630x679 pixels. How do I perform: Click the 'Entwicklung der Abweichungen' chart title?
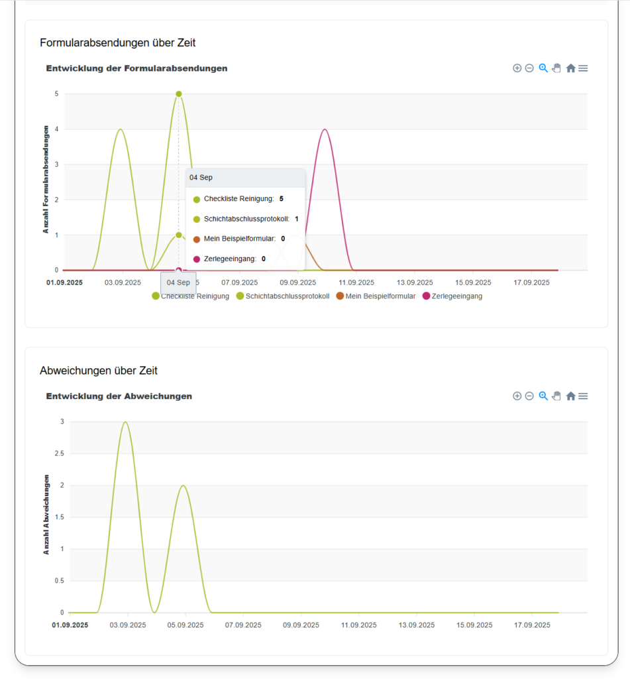(119, 396)
